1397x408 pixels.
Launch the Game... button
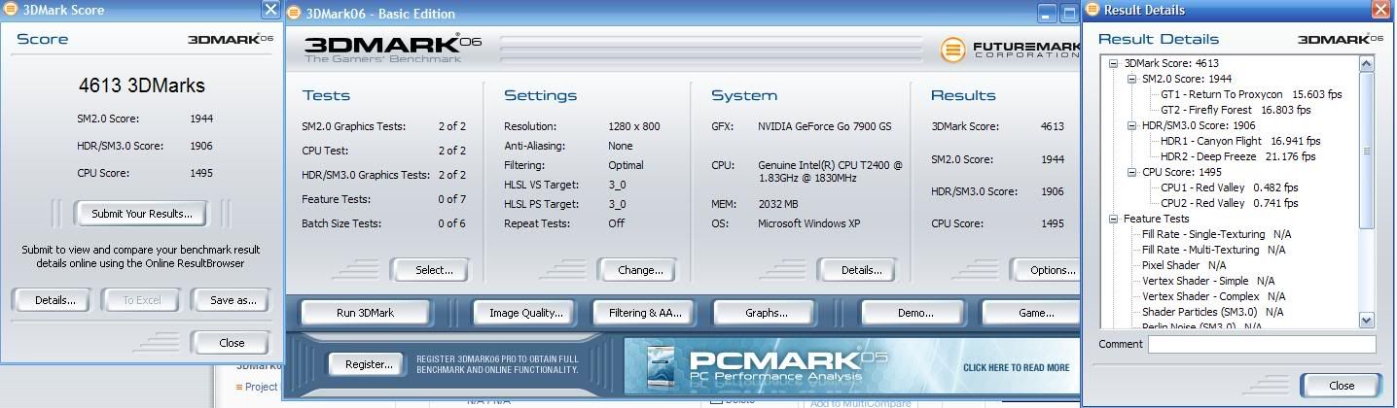click(x=1032, y=313)
